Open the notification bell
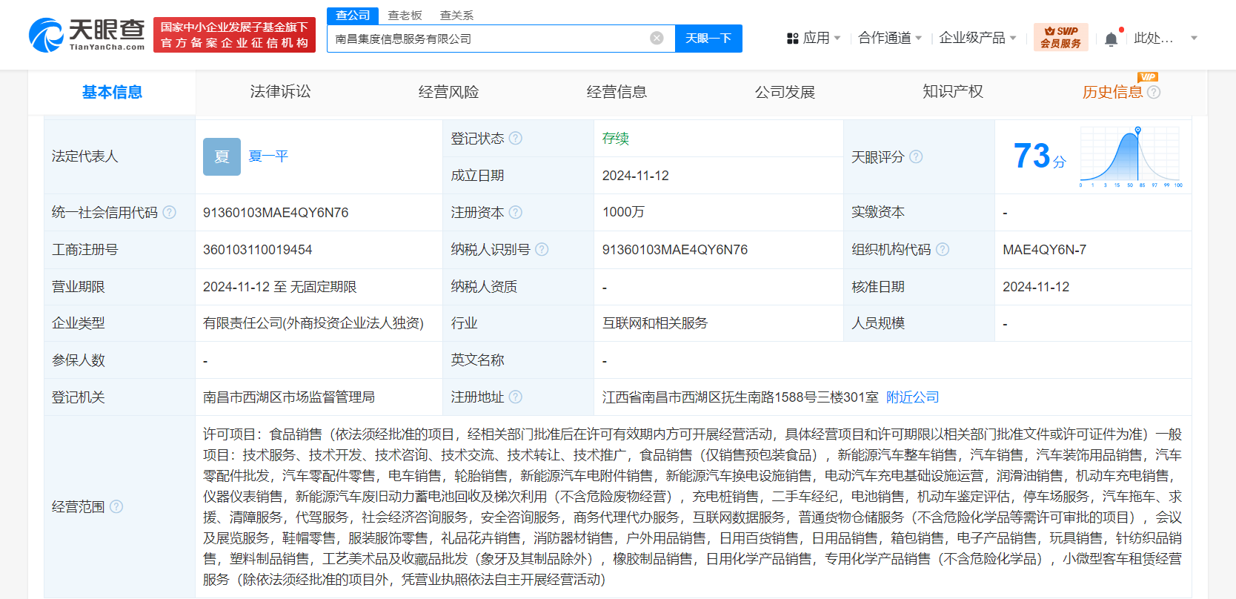Screen dimensions: 1236x599 pos(1111,39)
